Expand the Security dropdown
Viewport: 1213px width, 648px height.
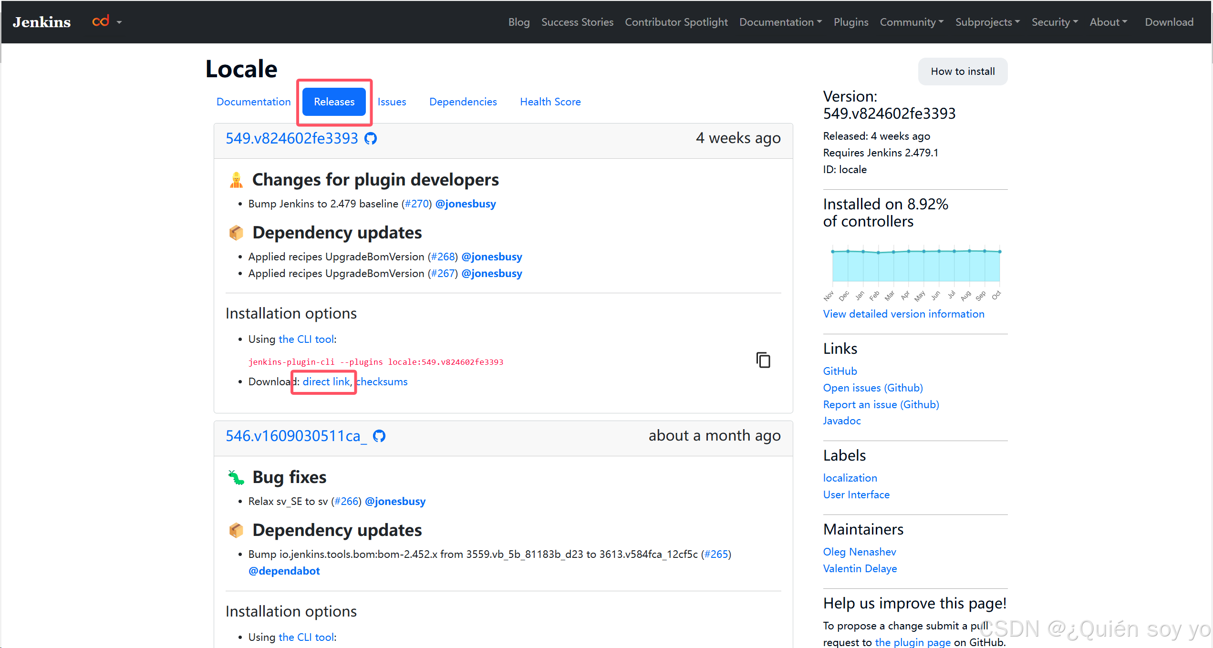(1055, 22)
